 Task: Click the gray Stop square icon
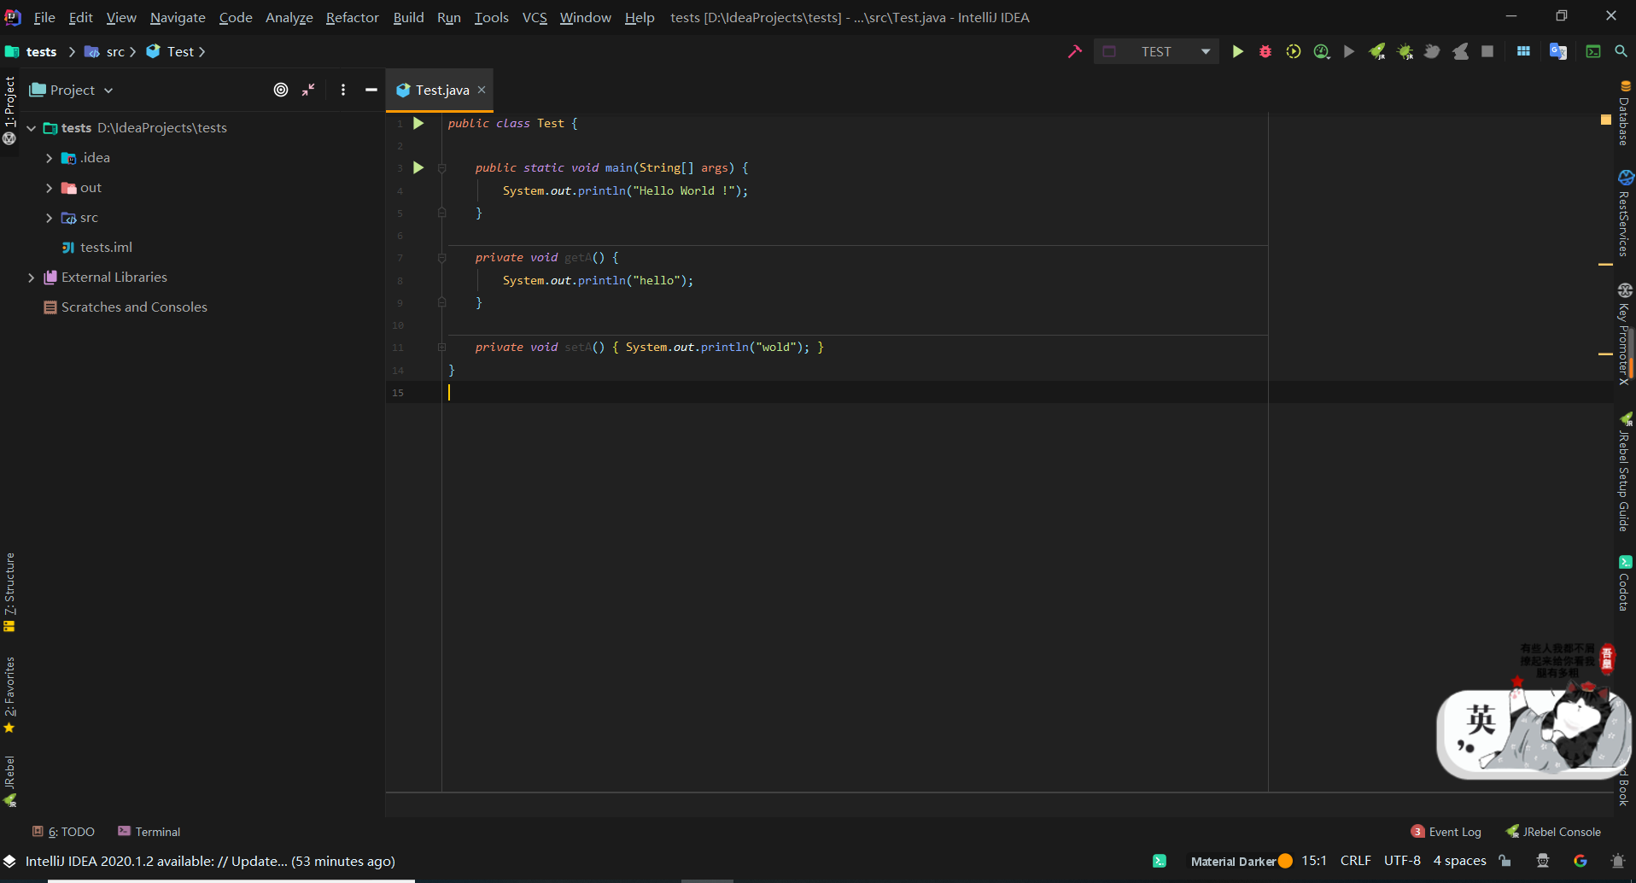point(1487,51)
